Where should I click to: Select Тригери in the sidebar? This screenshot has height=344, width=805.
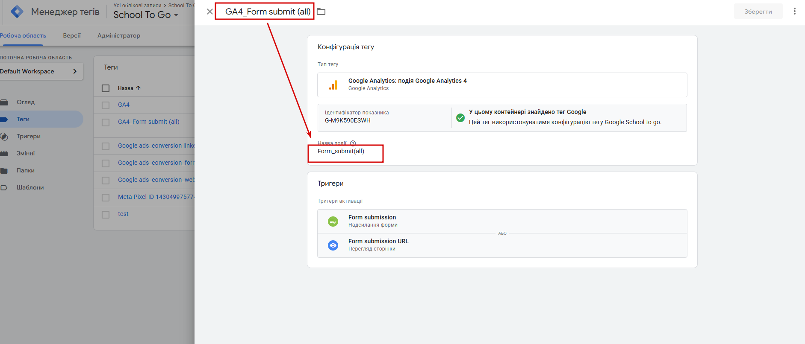click(29, 136)
